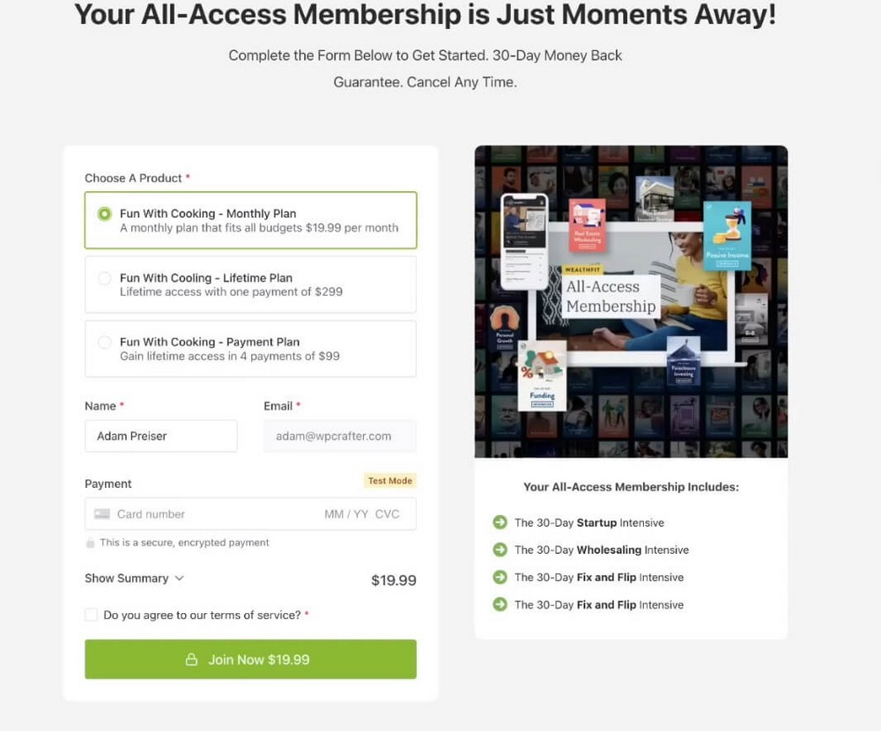
Task: Check the terms of service agreement box
Action: click(91, 615)
